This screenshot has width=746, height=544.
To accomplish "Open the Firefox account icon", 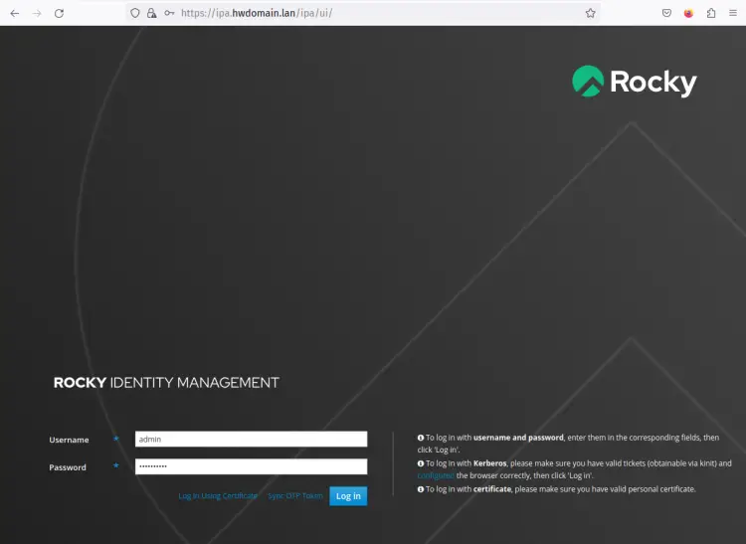I will pos(688,13).
